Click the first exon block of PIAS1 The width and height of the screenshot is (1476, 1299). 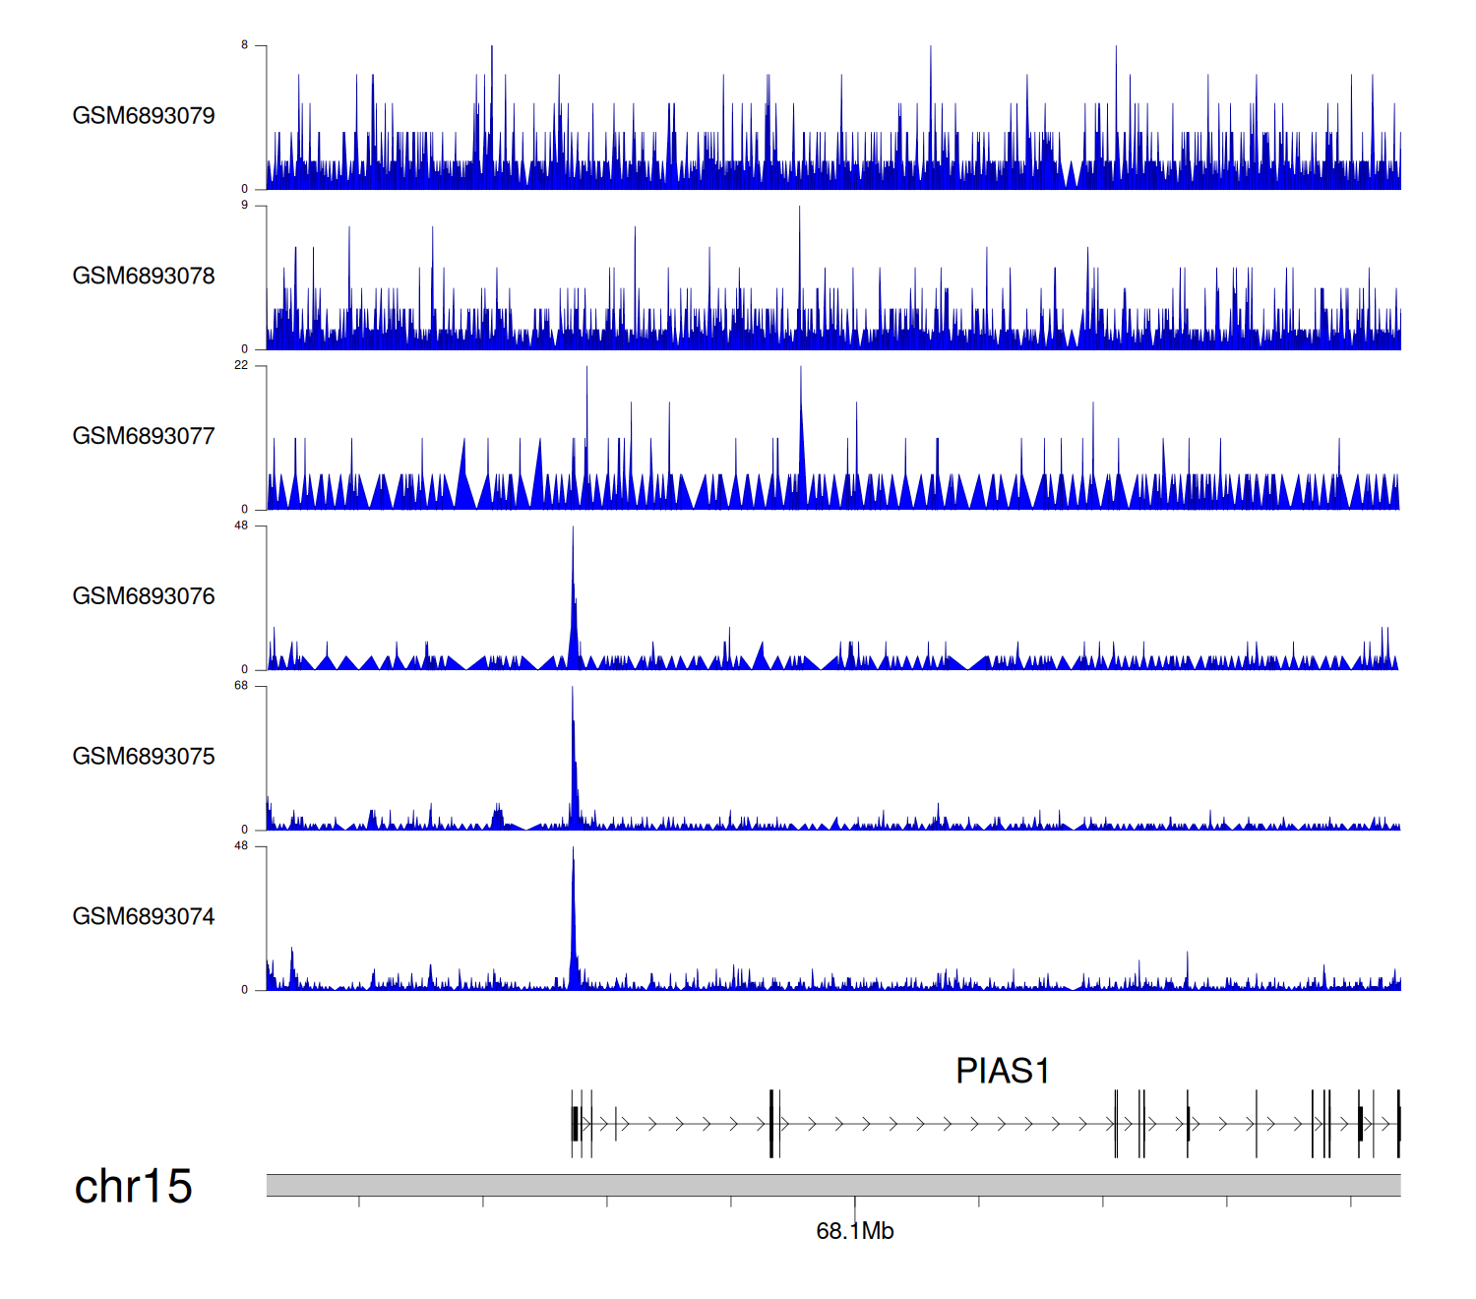coord(575,1123)
